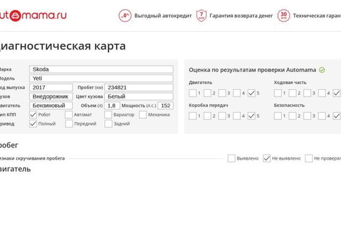
Task: Click the automama.ru logo
Action: 33,15
